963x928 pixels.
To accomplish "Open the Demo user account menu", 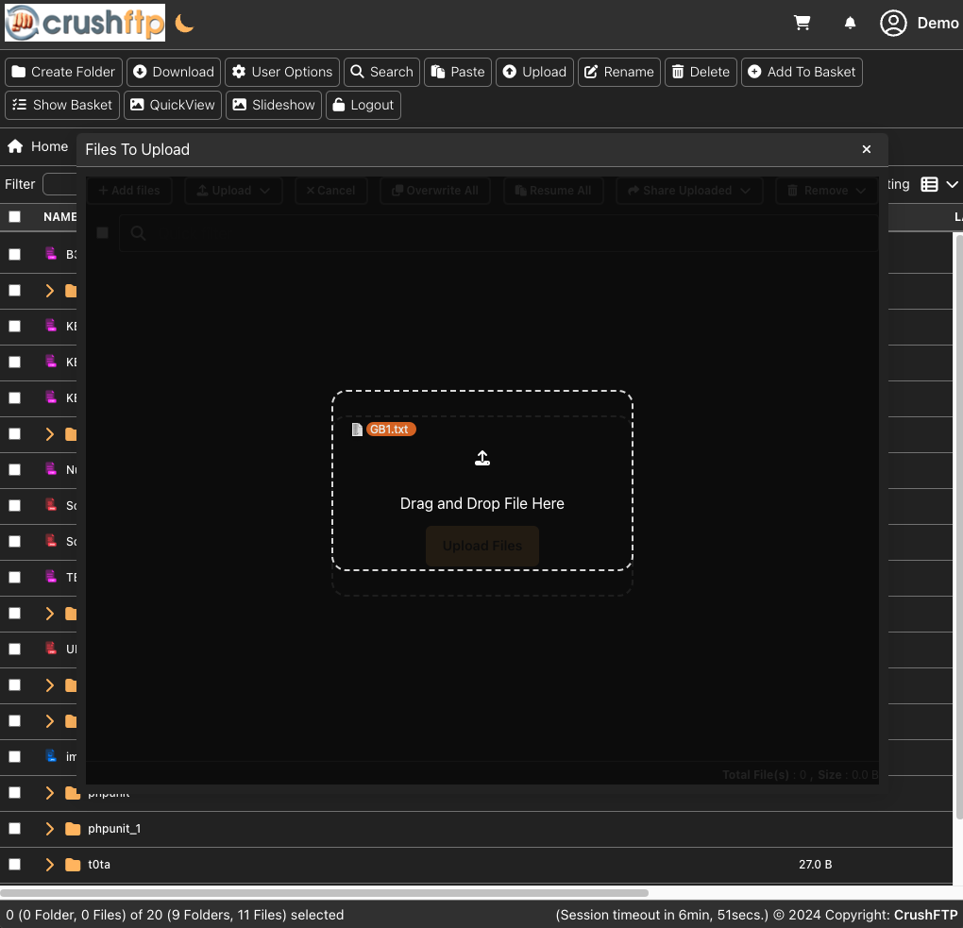I will [920, 24].
